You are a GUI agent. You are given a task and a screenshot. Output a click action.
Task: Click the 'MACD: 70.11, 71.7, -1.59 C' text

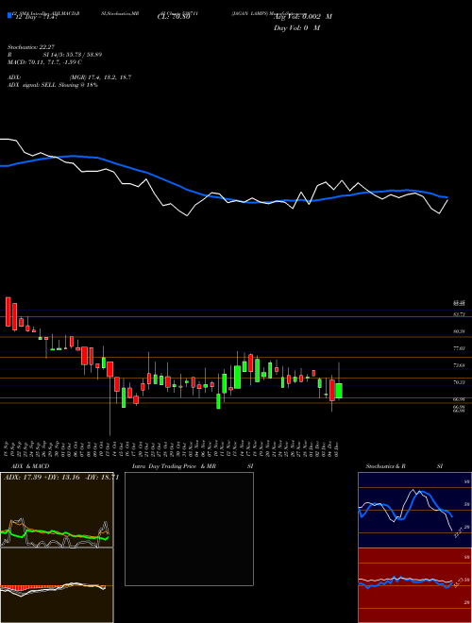pos(44,62)
